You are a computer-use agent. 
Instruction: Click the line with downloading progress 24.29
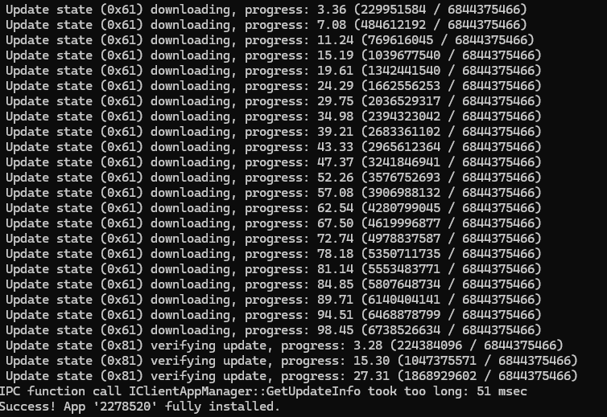coord(273,86)
